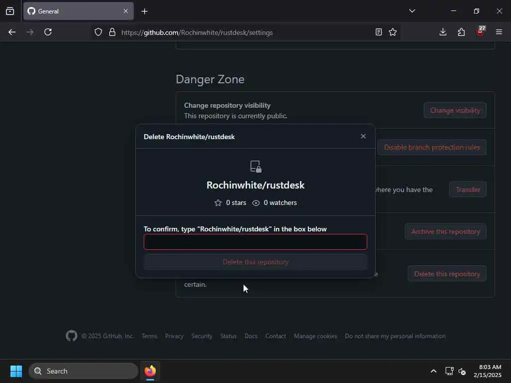The height and width of the screenshot is (383, 511).
Task: Bookmark this page with the star icon
Action: [x=393, y=32]
